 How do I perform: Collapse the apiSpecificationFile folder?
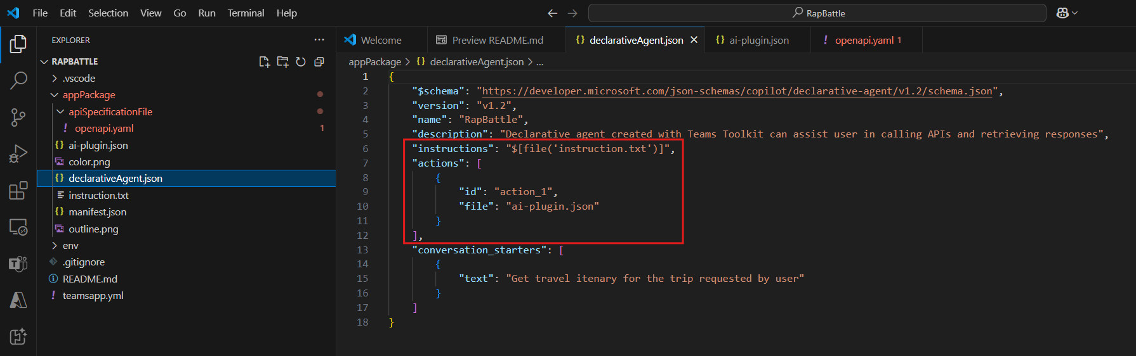coord(61,111)
